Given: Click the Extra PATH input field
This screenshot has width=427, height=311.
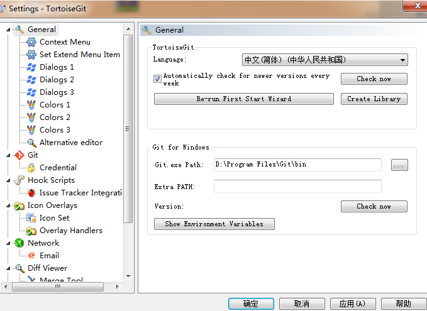Looking at the screenshot, I should [x=297, y=186].
